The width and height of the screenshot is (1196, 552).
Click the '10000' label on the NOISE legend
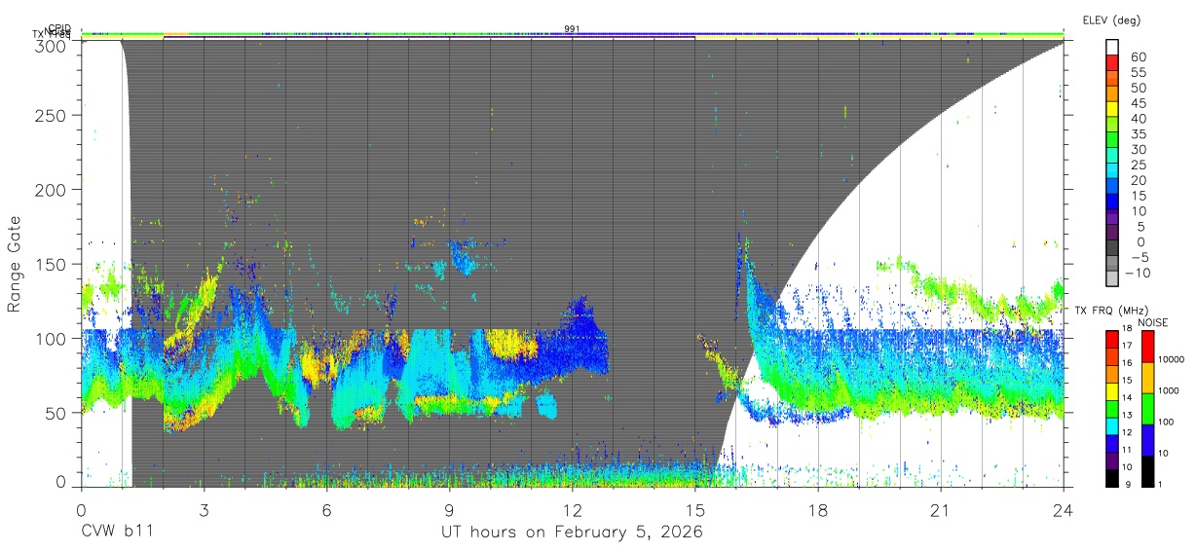(x=1172, y=361)
